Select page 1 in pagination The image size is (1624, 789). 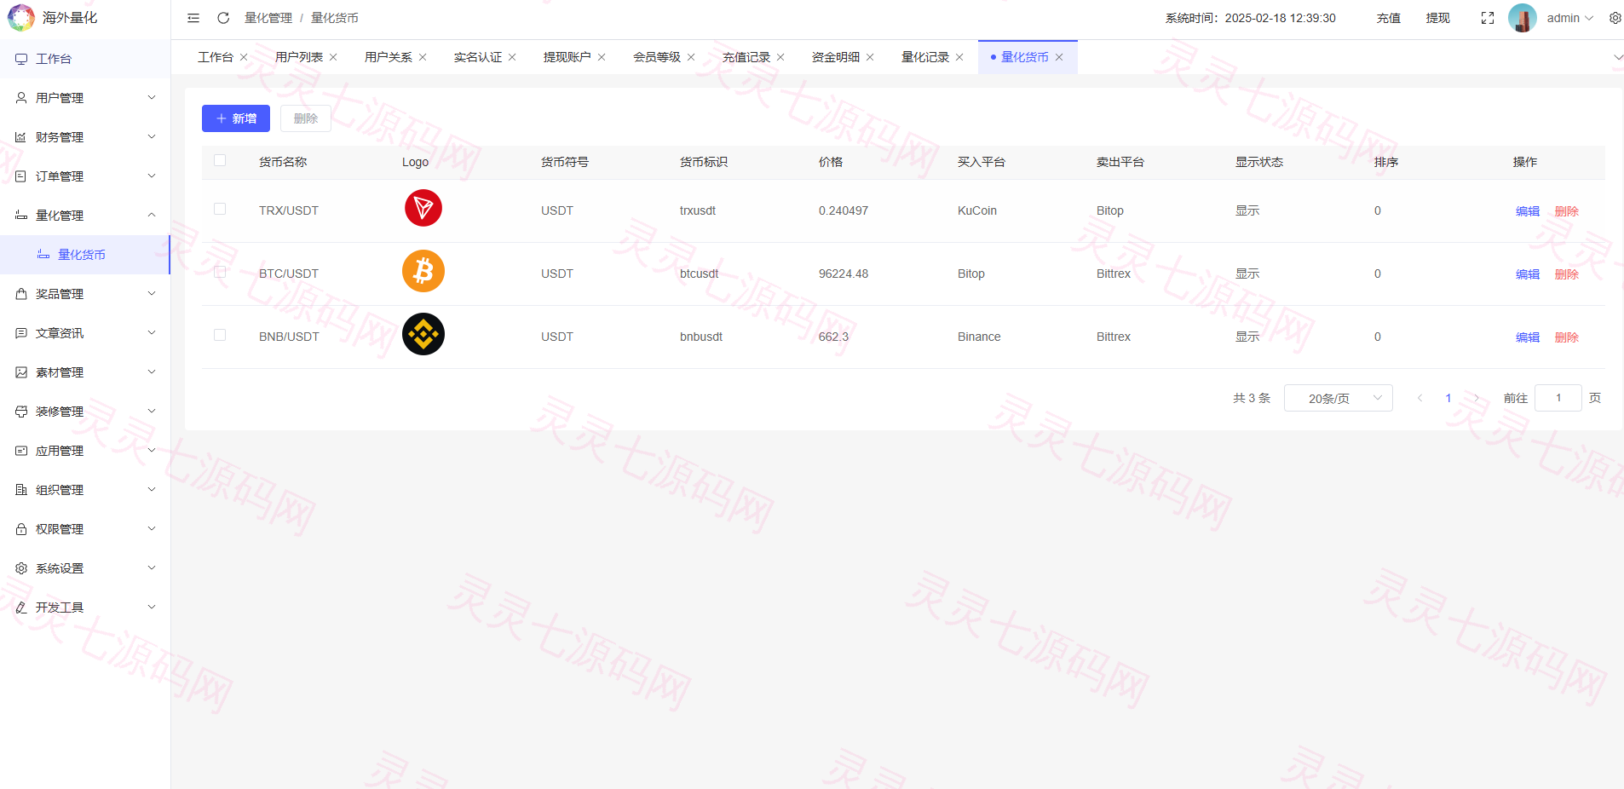pos(1448,398)
